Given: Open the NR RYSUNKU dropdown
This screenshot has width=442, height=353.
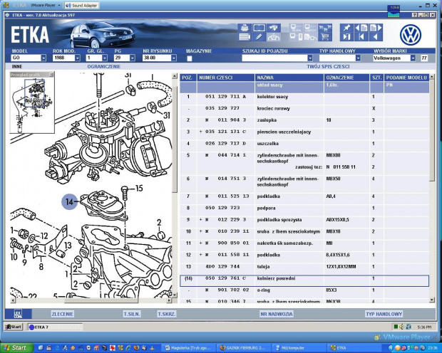Looking at the screenshot, I should tap(174, 58).
